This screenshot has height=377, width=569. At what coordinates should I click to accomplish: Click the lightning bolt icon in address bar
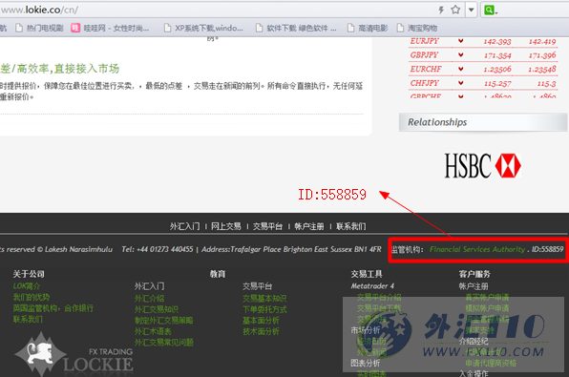[441, 10]
